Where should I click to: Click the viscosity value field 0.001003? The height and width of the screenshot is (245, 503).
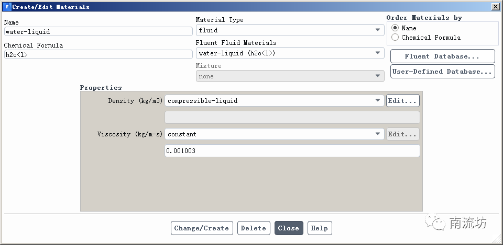pyautogui.click(x=292, y=151)
